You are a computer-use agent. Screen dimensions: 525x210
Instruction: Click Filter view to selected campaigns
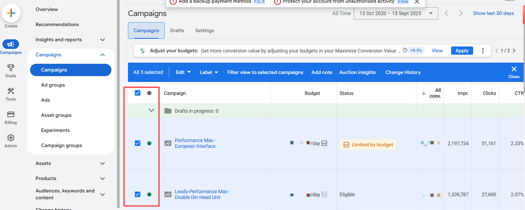pos(265,72)
